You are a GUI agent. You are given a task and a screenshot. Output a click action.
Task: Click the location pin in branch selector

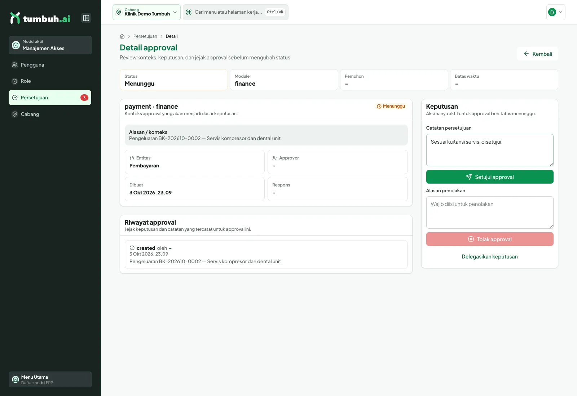pos(119,12)
